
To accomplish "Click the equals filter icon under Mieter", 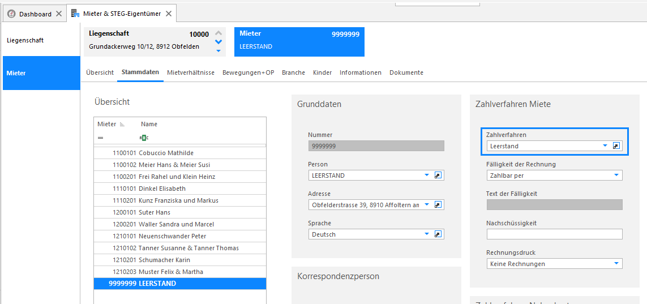I will click(100, 138).
